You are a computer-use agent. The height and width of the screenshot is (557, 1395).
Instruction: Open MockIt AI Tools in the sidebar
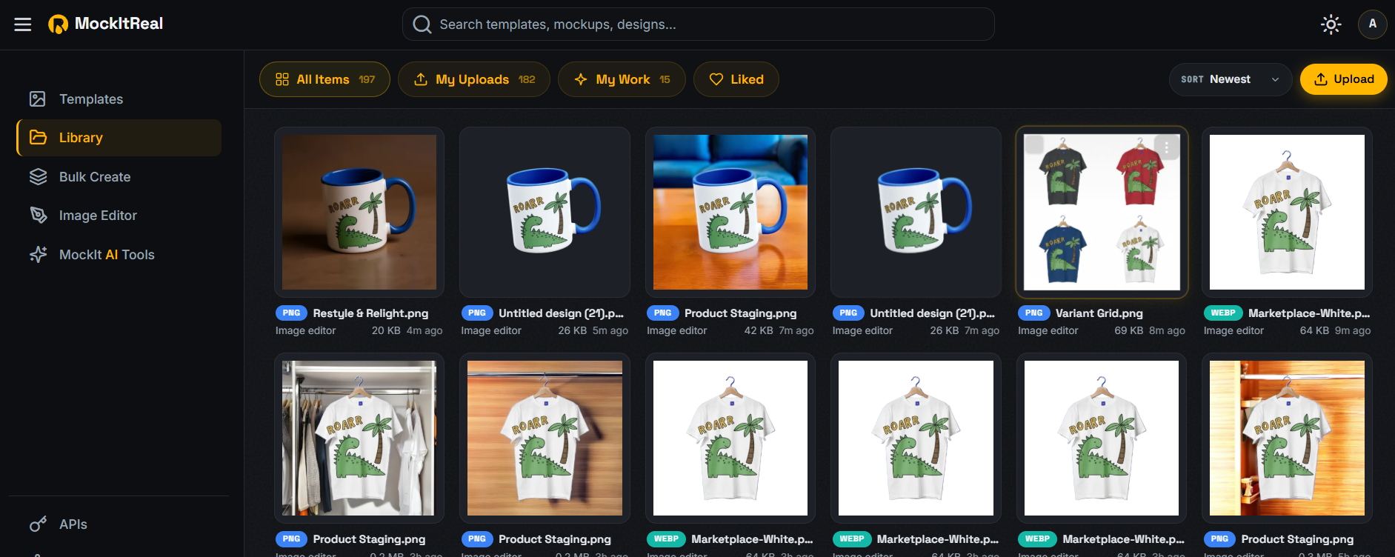tap(119, 255)
